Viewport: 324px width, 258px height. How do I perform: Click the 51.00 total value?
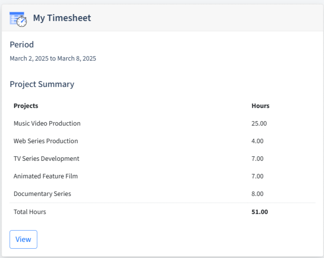260,212
